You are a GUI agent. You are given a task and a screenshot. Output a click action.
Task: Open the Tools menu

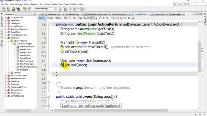(67, 4)
